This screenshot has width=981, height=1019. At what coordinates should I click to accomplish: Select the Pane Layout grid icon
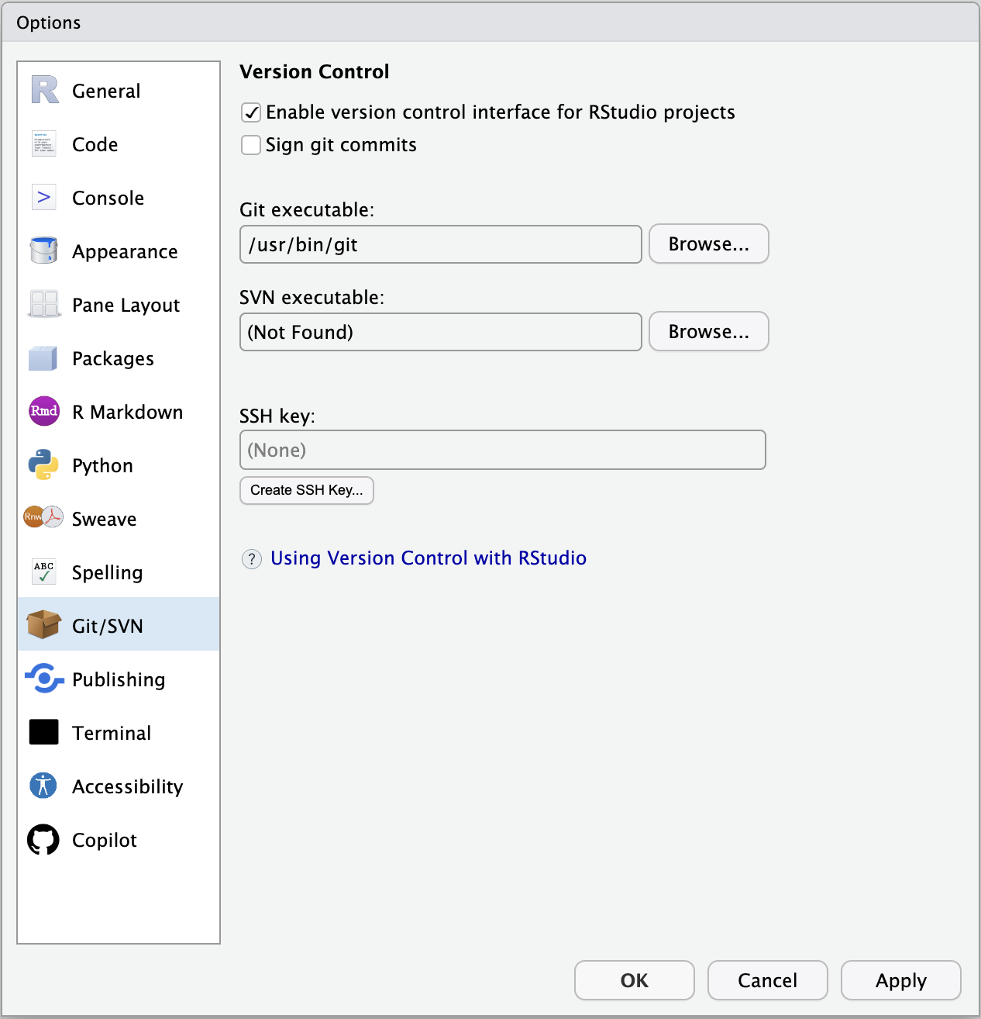[x=44, y=305]
